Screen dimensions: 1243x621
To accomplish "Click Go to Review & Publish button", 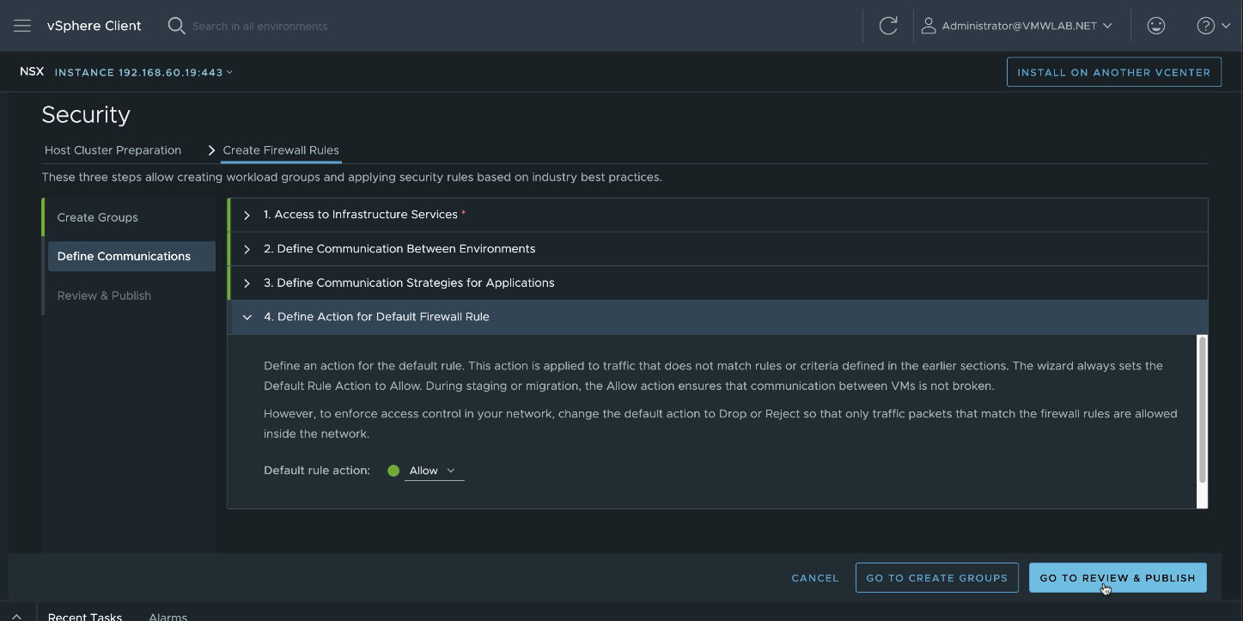I will pos(1118,578).
